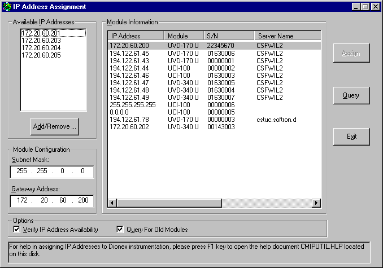
Task: Select module row 194.122.61.43
Action: [214, 61]
